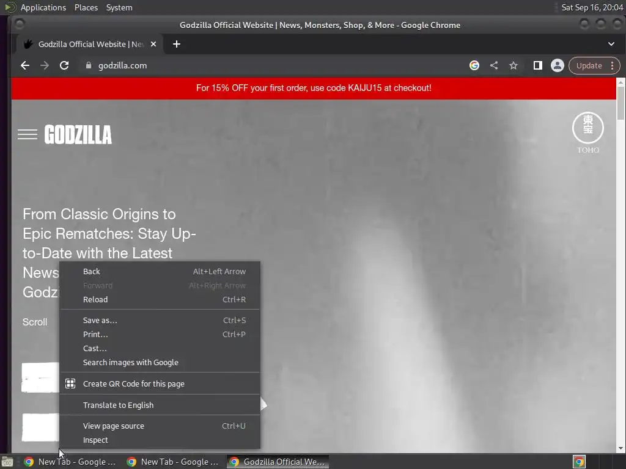Click the share page icon
This screenshot has width=626, height=469.
pos(494,65)
